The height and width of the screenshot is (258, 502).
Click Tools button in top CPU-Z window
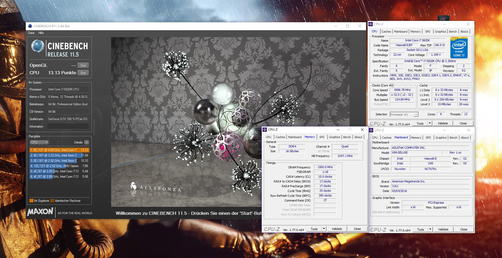(420, 123)
